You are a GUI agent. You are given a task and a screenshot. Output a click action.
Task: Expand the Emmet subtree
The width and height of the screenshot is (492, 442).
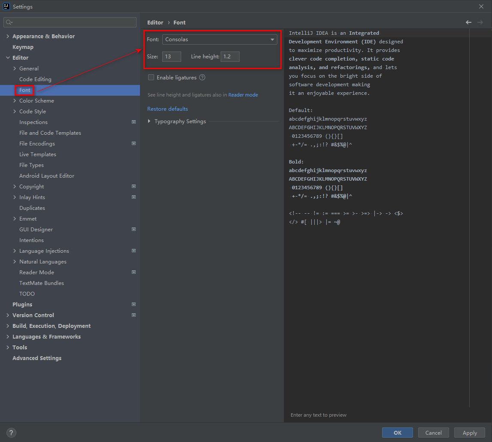coord(15,219)
